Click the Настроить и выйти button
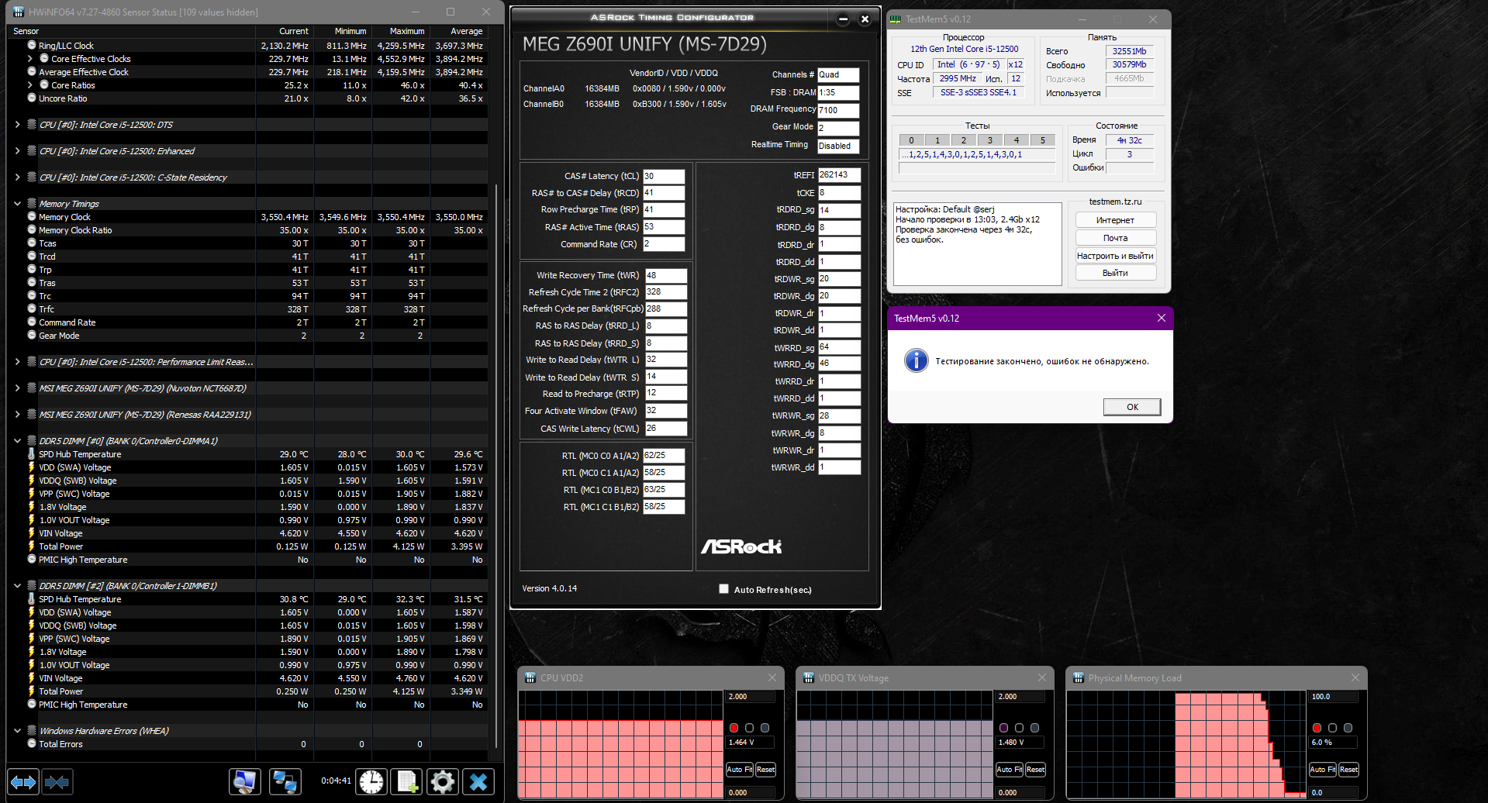The height and width of the screenshot is (803, 1488). 1115,256
